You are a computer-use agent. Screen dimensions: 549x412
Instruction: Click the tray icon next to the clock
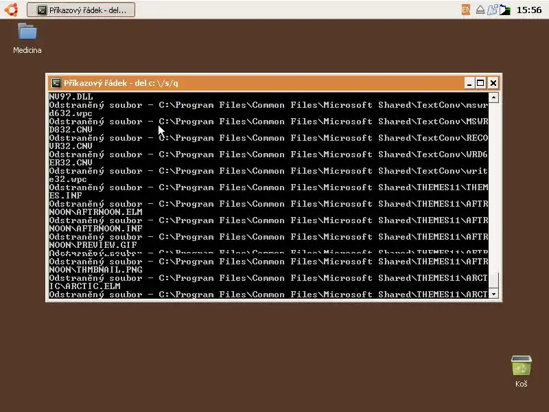point(505,10)
